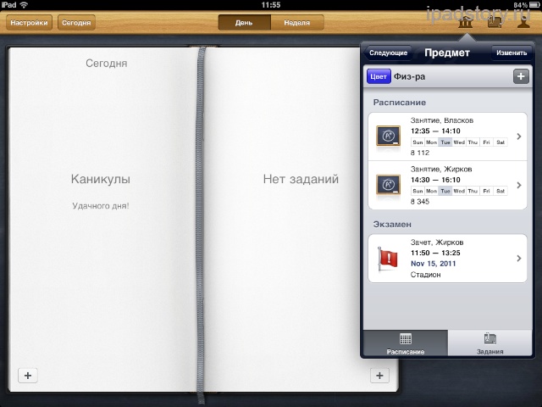Open the assignments folder icon in the wooden toolbar

click(495, 22)
